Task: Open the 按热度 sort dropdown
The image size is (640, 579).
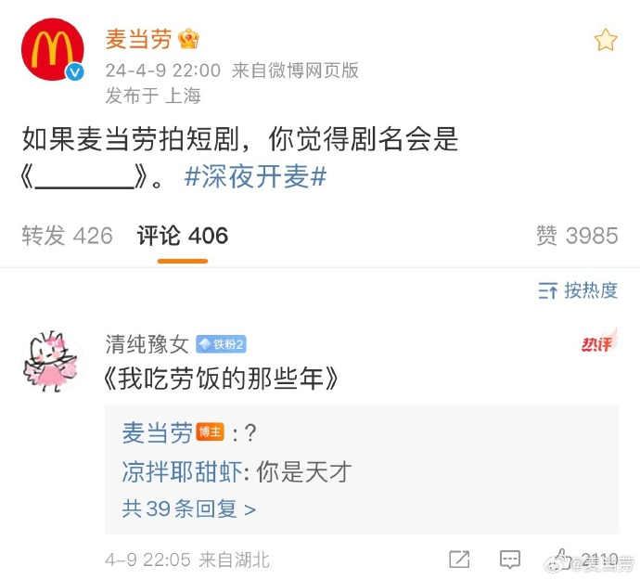Action: pos(578,290)
